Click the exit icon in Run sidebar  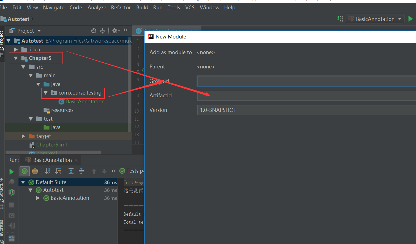pyautogui.click(x=12, y=226)
